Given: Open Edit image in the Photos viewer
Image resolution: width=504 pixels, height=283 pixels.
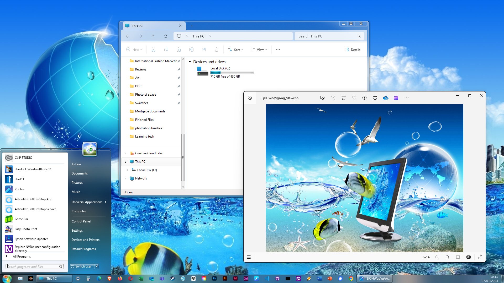Looking at the screenshot, I should (x=322, y=98).
